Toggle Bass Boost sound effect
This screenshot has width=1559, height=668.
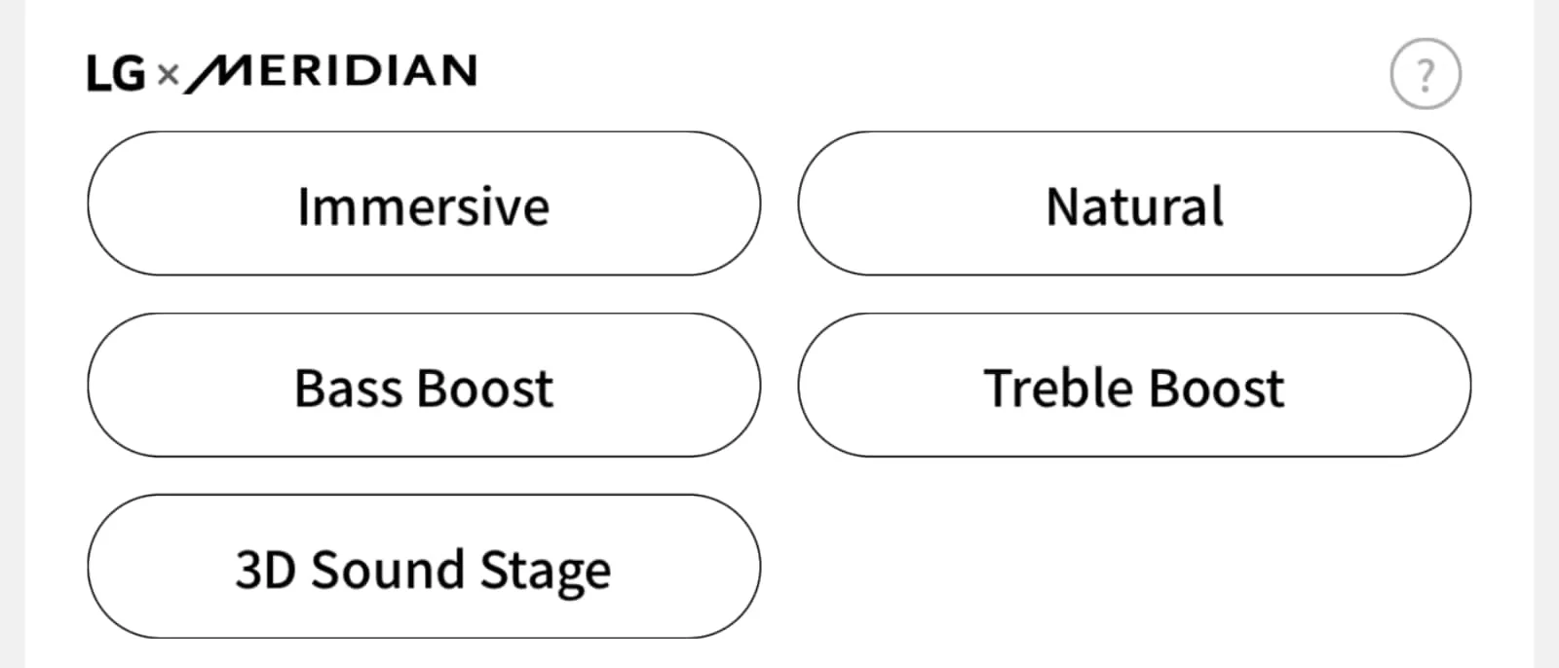pos(424,386)
